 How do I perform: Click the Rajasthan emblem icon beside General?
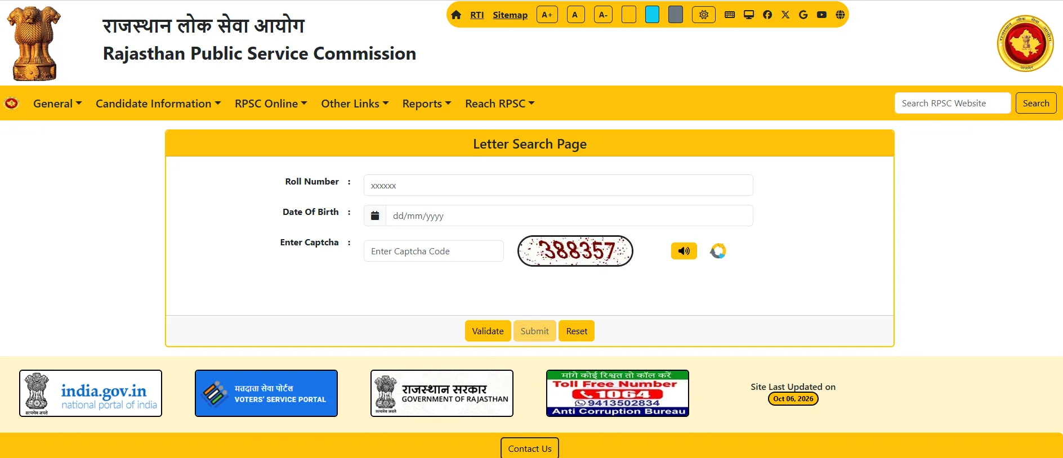(12, 104)
